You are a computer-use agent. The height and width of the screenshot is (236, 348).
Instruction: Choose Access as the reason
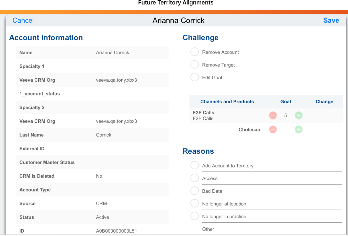click(195, 178)
